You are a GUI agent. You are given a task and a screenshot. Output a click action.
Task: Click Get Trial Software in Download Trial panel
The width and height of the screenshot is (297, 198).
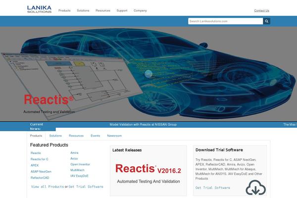click(213, 188)
